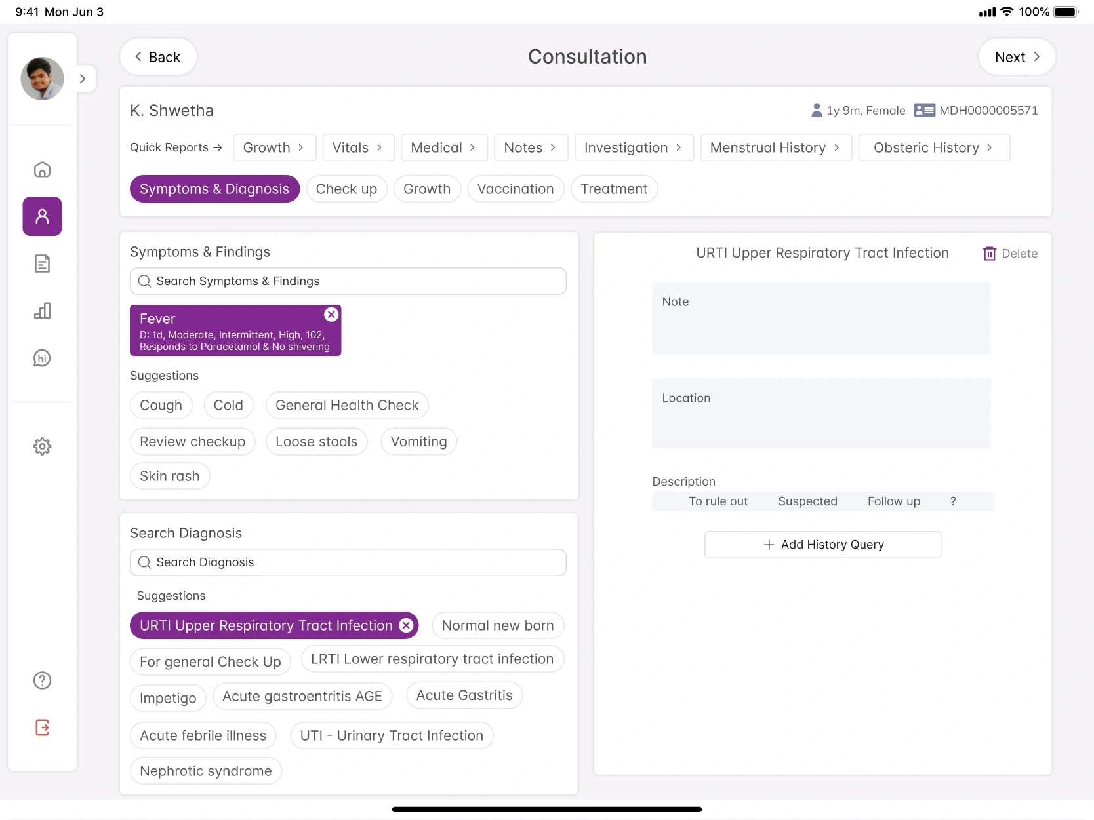
Task: Add the Cough symptom suggestion
Action: click(161, 405)
